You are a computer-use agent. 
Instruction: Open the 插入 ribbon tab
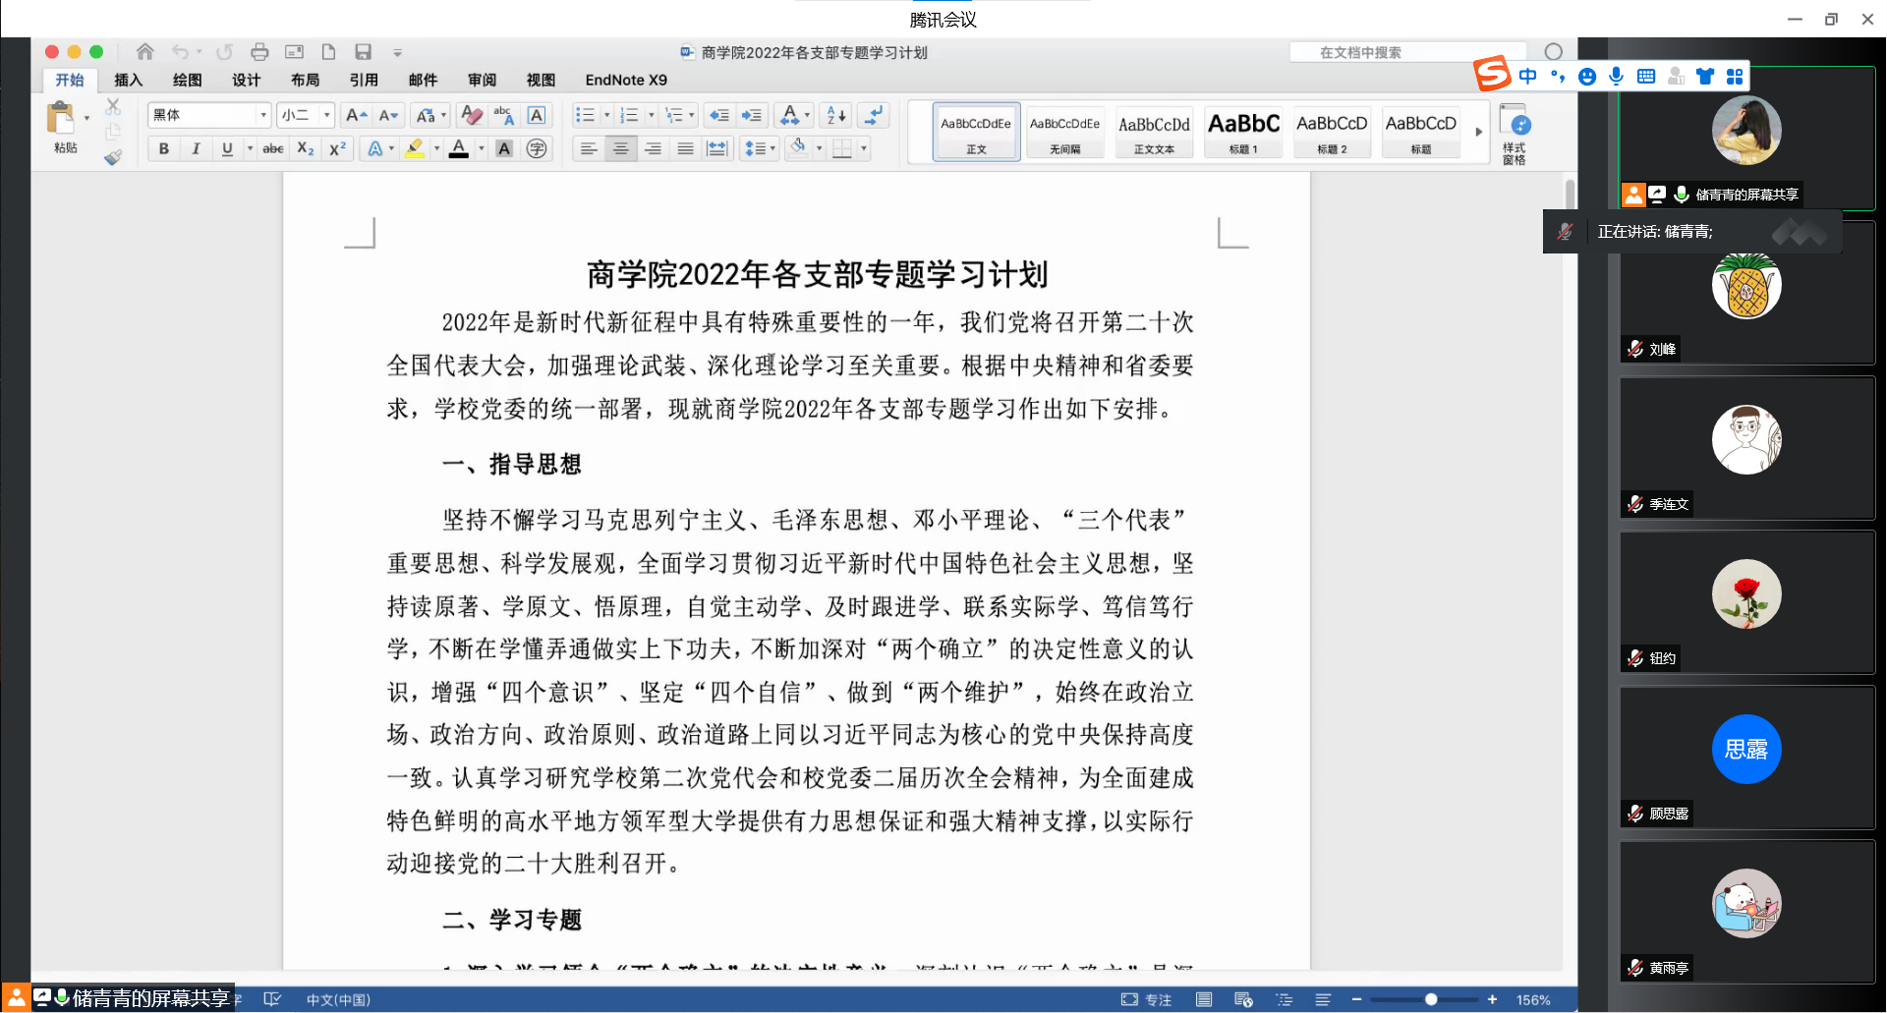point(129,80)
